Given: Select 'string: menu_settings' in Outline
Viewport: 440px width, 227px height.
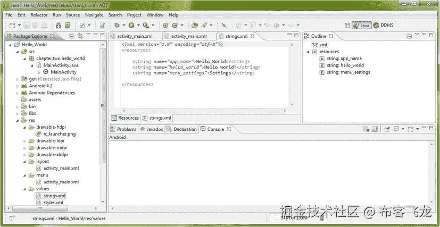Looking at the screenshot, I should pyautogui.click(x=345, y=72).
